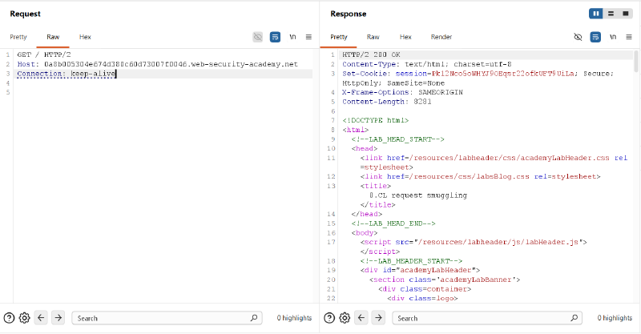Switch Request view to Pretty tab
The image size is (641, 334).
[18, 37]
